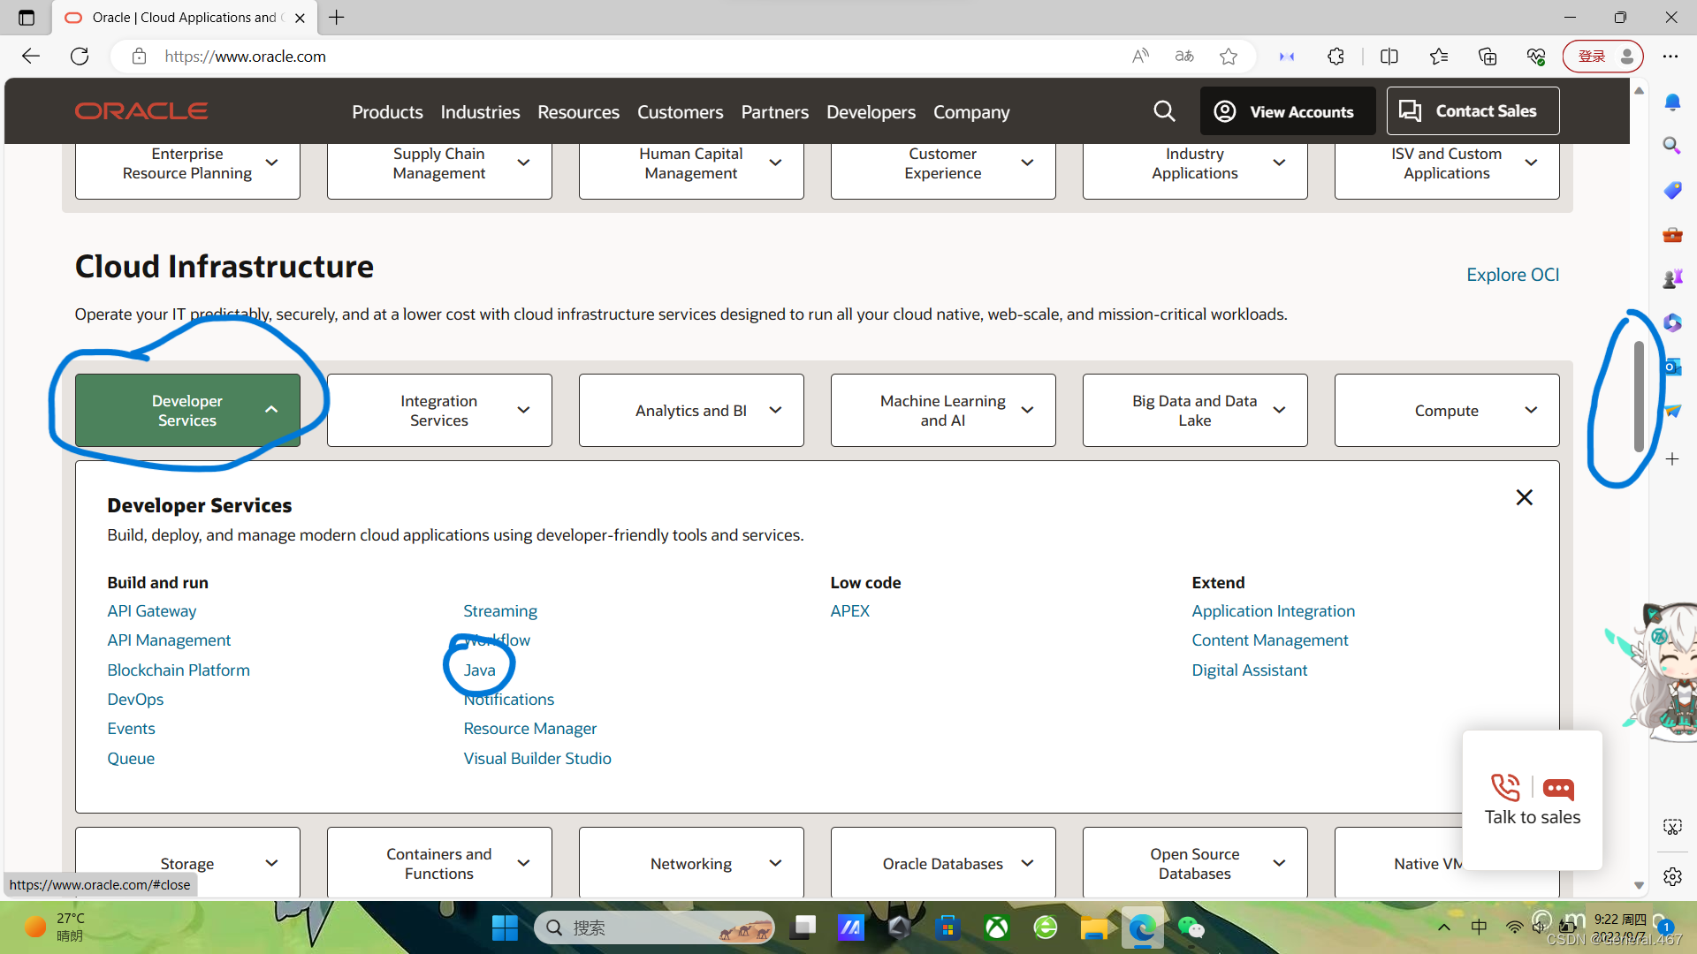
Task: Open the Products menu in Oracle header
Action: [x=387, y=112]
